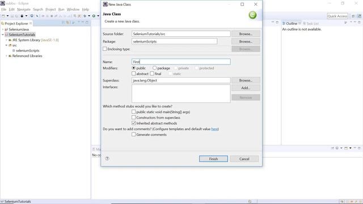Open the Project menu
Viewport: 363px width, 204px height.
tap(50, 10)
